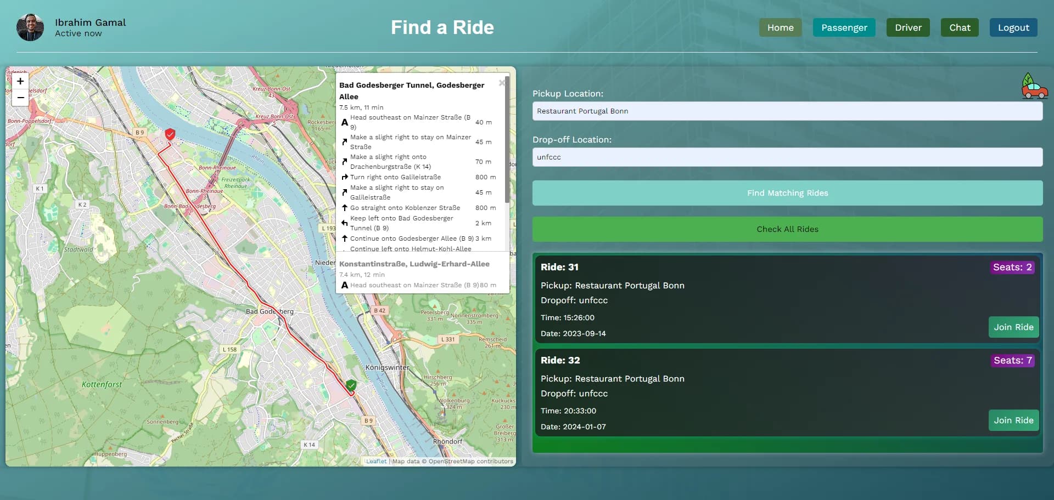Open the Drop-off Location field

[x=787, y=157]
